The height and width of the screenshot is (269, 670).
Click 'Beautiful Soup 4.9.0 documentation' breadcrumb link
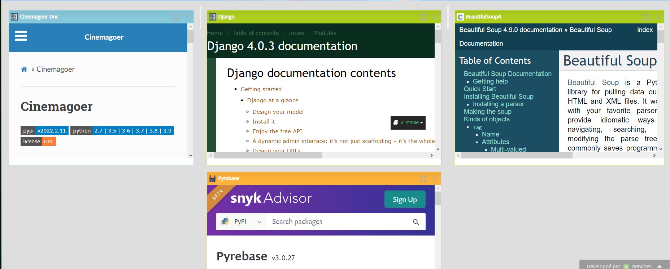coord(511,30)
